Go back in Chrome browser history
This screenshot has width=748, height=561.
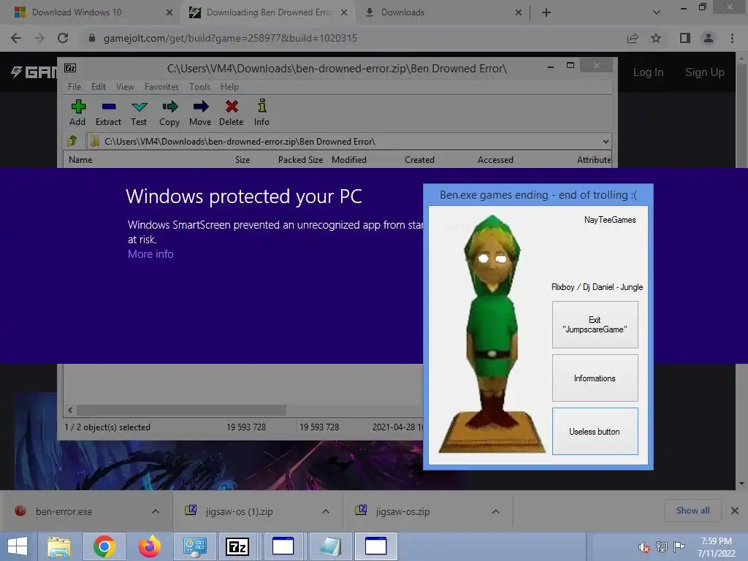click(x=16, y=38)
